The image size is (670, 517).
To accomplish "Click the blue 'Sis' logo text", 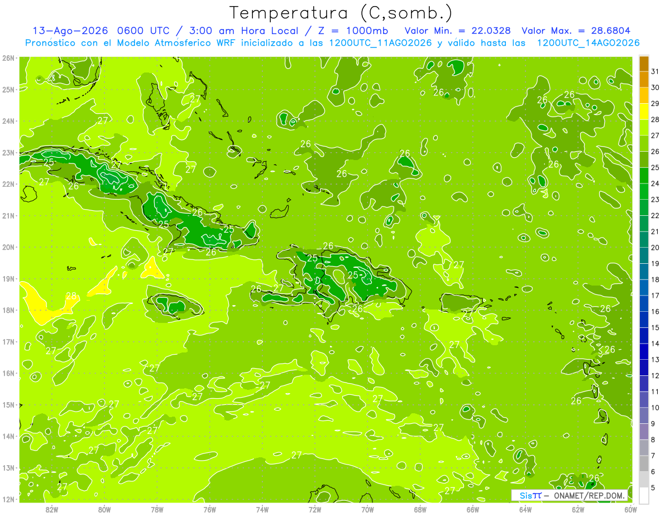I will click(x=527, y=495).
